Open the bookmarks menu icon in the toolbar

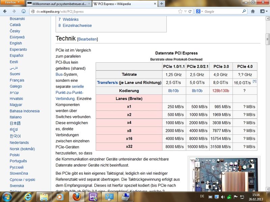pos(262,11)
